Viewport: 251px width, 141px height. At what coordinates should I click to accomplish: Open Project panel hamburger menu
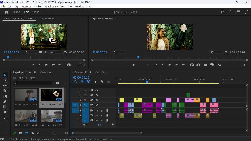[35, 72]
